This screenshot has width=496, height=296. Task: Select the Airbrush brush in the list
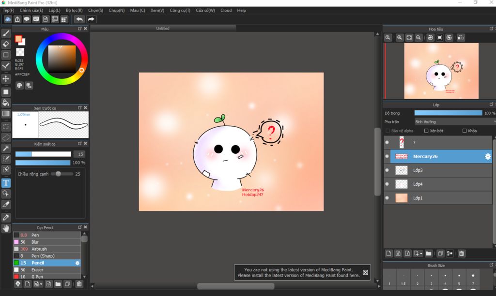[47, 249]
